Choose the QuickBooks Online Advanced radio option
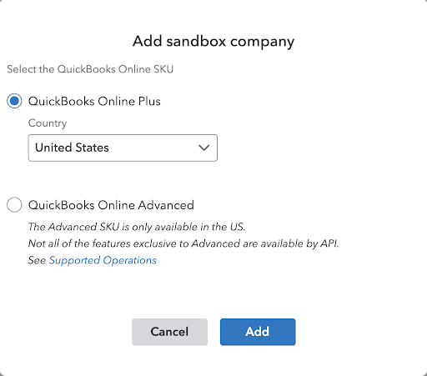 14,205
